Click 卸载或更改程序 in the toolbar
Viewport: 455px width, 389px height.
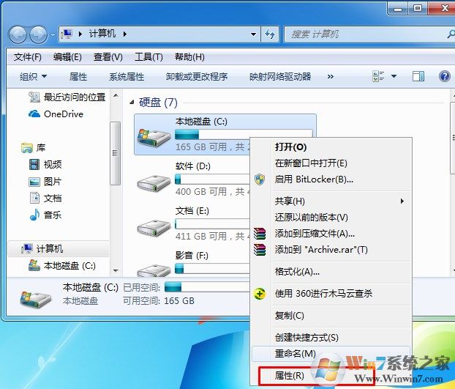[197, 77]
